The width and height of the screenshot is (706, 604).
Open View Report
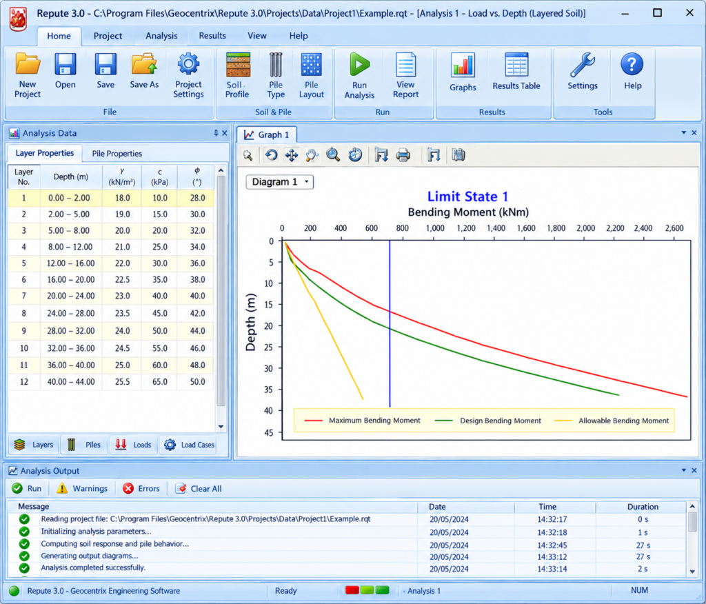[x=405, y=75]
